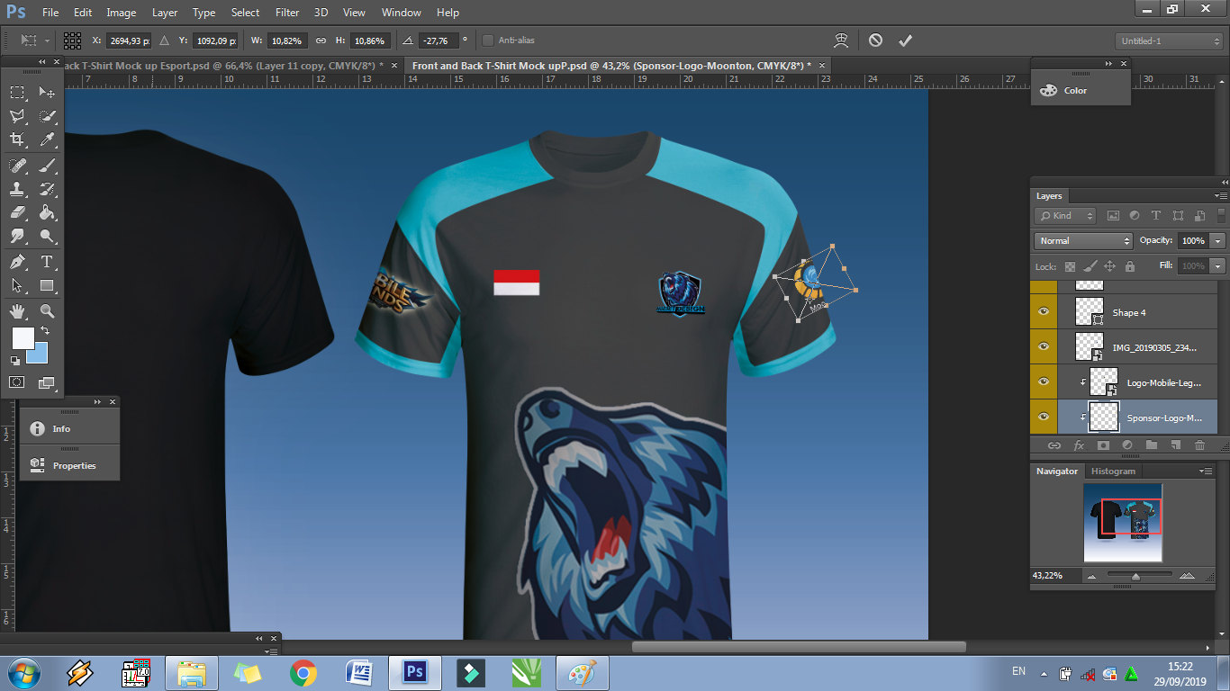Toggle relative positioning triangle for reference point

coord(164,40)
